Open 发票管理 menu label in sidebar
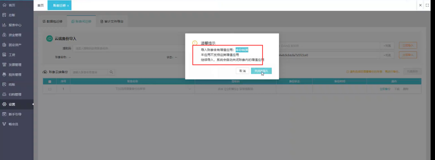 (15, 65)
